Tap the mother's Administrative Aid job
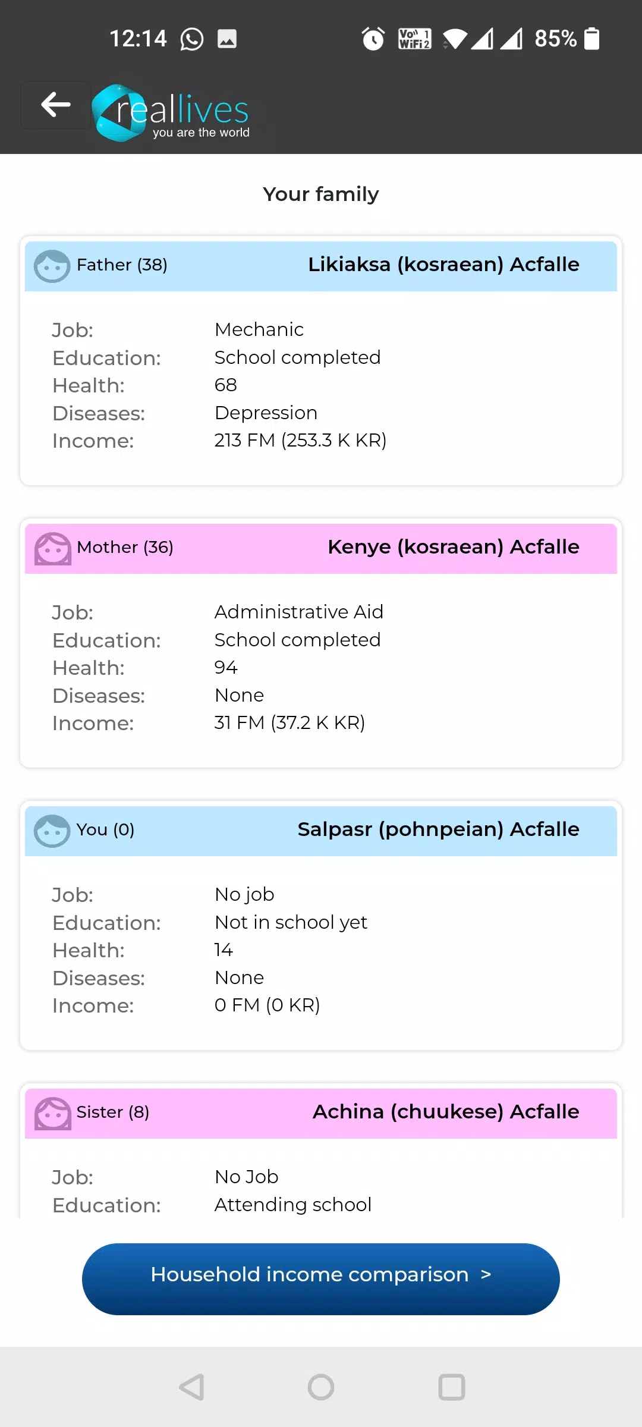Screen dimensions: 642x1427 298,612
